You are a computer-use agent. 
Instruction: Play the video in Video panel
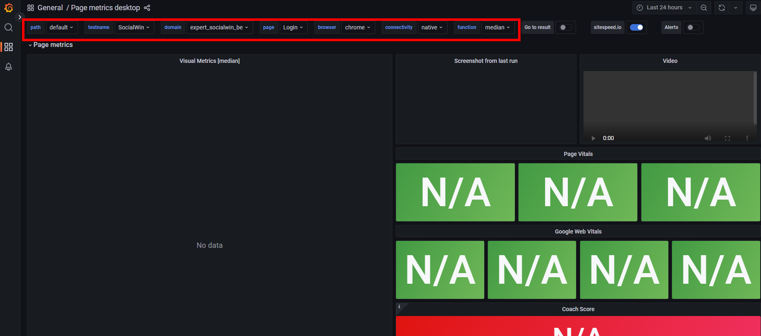[593, 138]
